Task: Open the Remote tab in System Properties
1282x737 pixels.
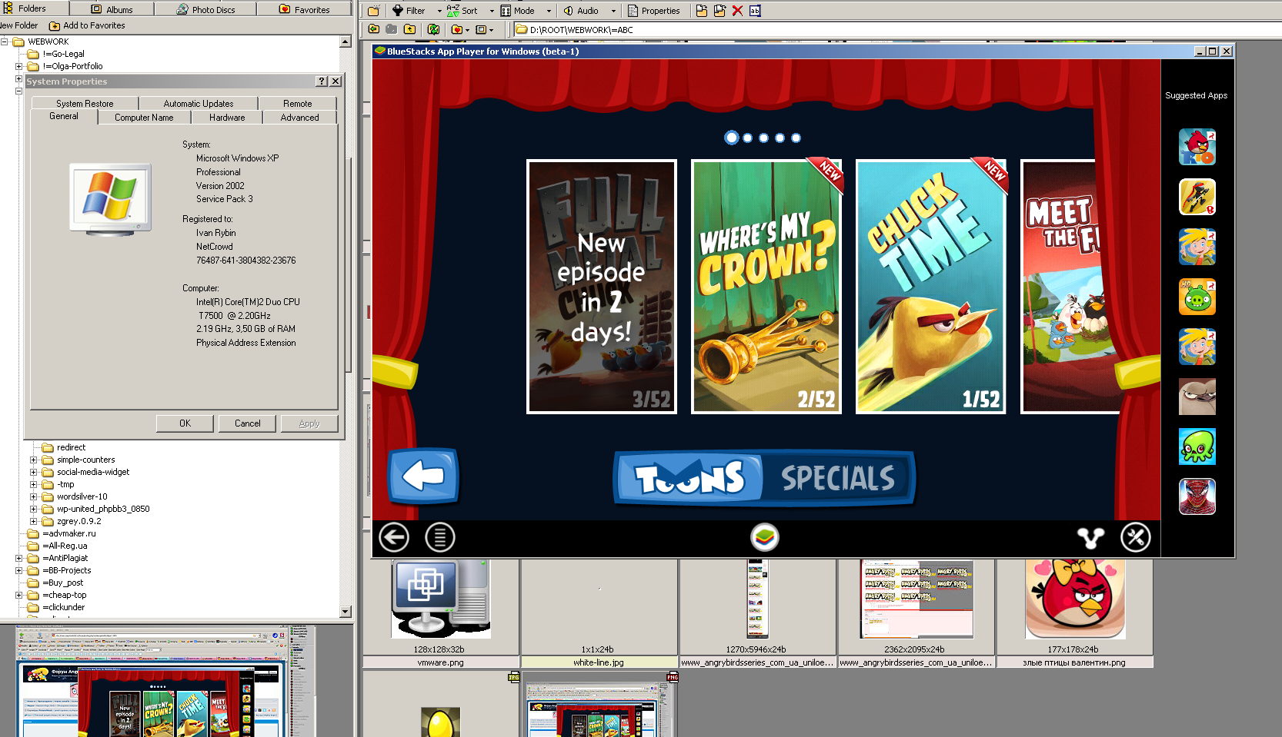Action: coord(298,103)
